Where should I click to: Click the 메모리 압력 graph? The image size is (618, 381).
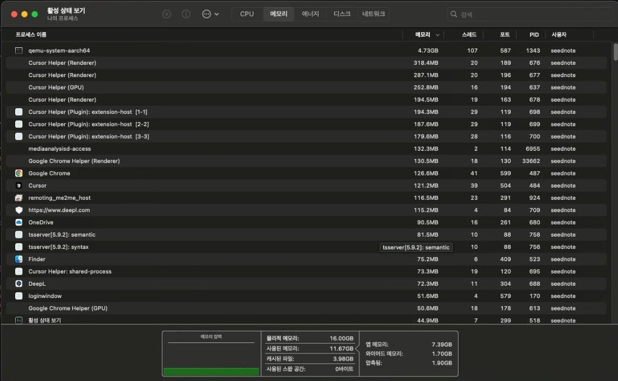point(211,354)
